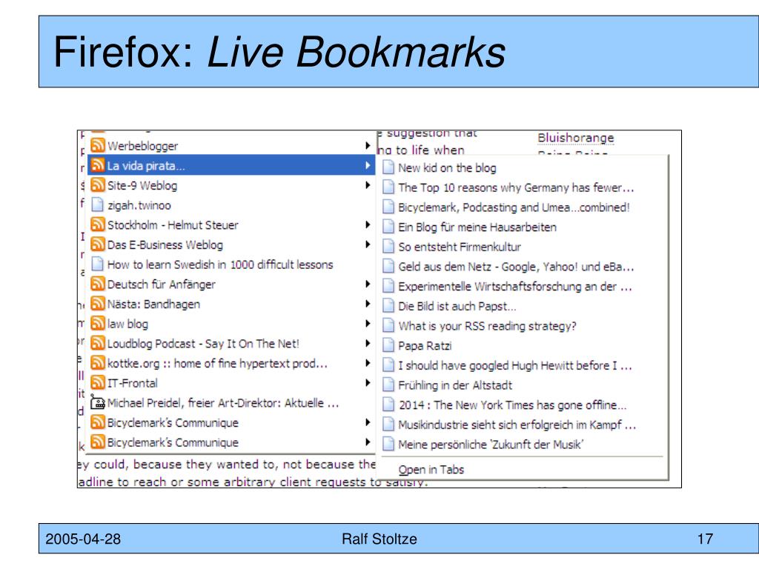Viewport: 759px width, 569px height.
Task: Expand the IT-Frontal submenu arrow
Action: pyautogui.click(x=368, y=383)
